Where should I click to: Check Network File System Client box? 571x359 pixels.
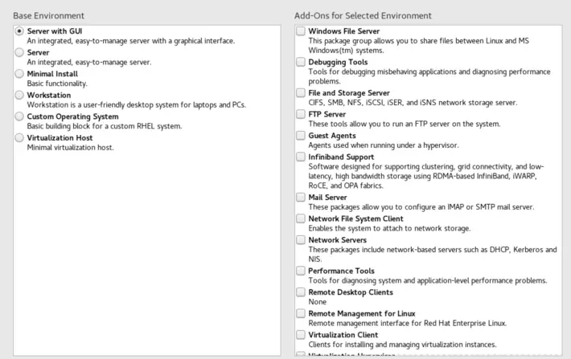(x=300, y=218)
